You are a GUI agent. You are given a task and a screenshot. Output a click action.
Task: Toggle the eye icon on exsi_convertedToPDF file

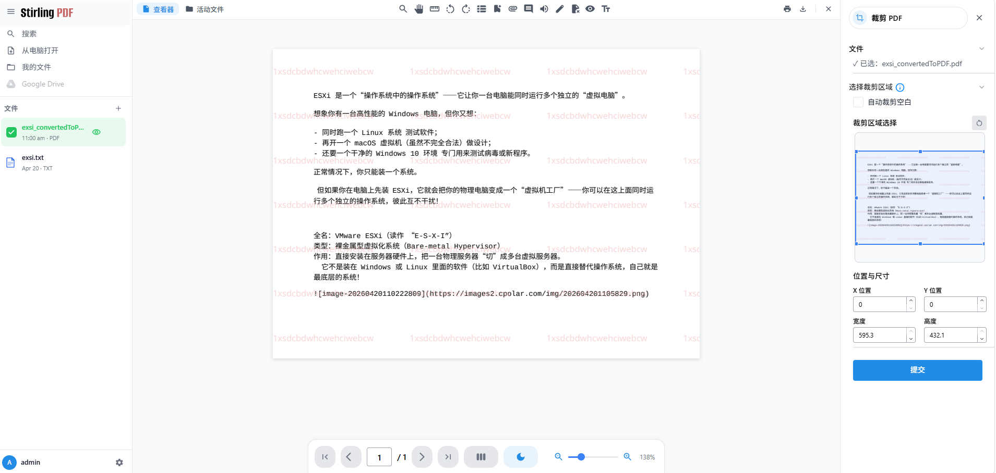tap(97, 132)
